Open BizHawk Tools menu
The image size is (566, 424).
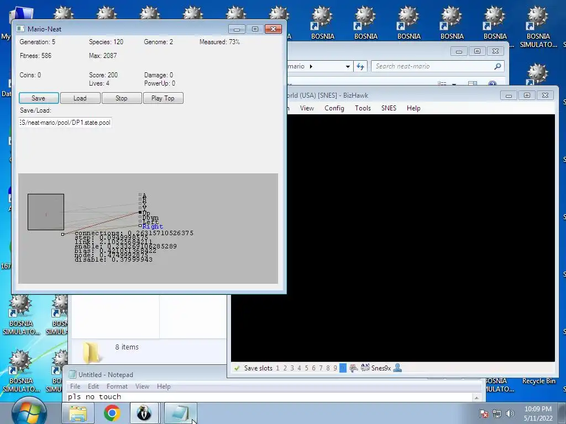coord(363,108)
